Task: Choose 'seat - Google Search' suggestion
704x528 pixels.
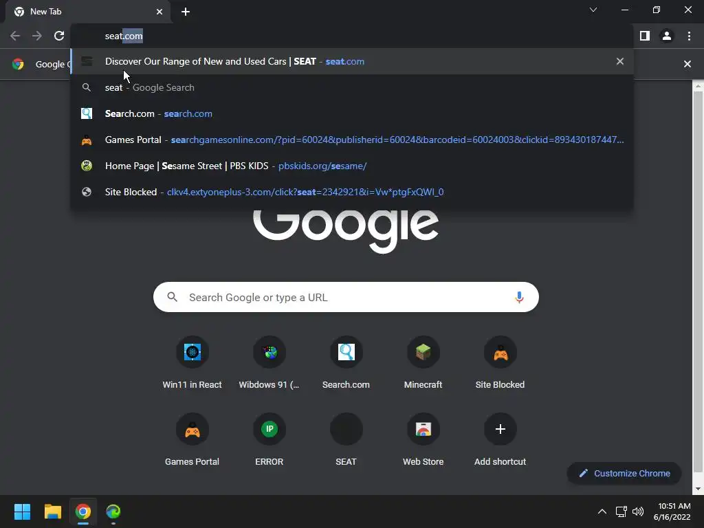Action: (x=352, y=87)
